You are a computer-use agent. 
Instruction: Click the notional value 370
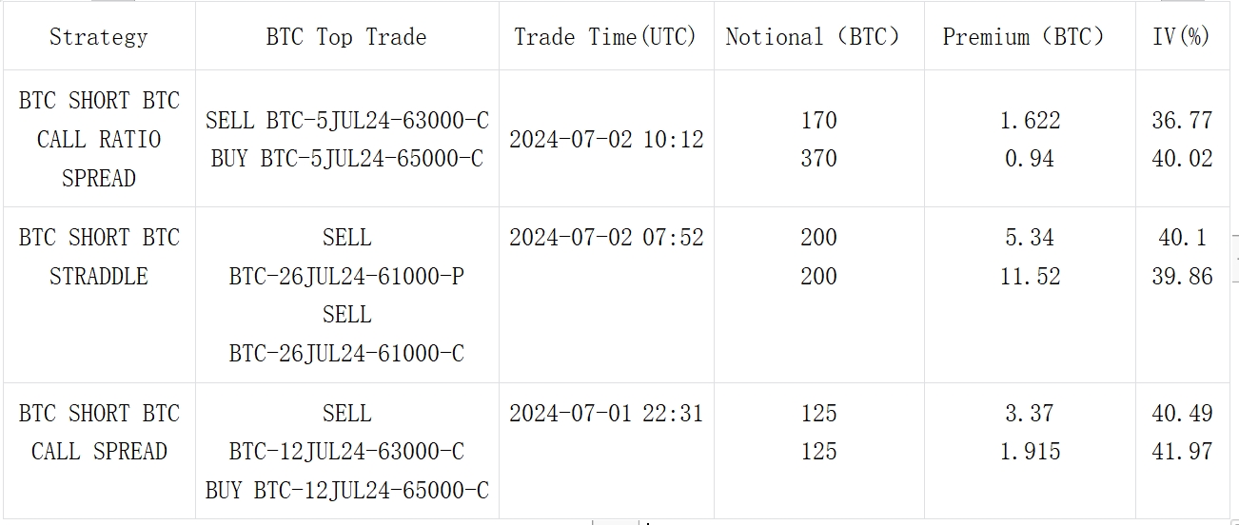pyautogui.click(x=818, y=158)
